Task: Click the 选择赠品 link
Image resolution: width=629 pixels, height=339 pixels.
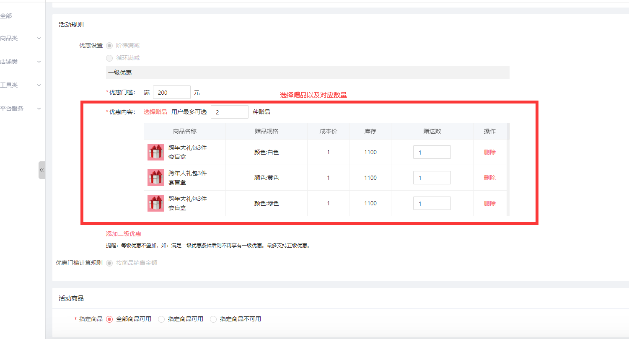Action: pyautogui.click(x=155, y=112)
